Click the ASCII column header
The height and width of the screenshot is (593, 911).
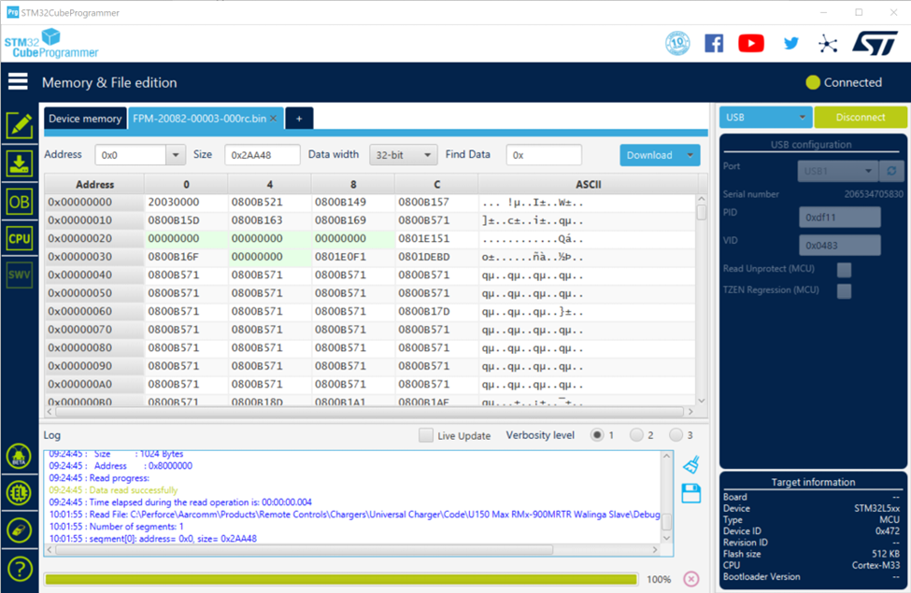(x=588, y=184)
